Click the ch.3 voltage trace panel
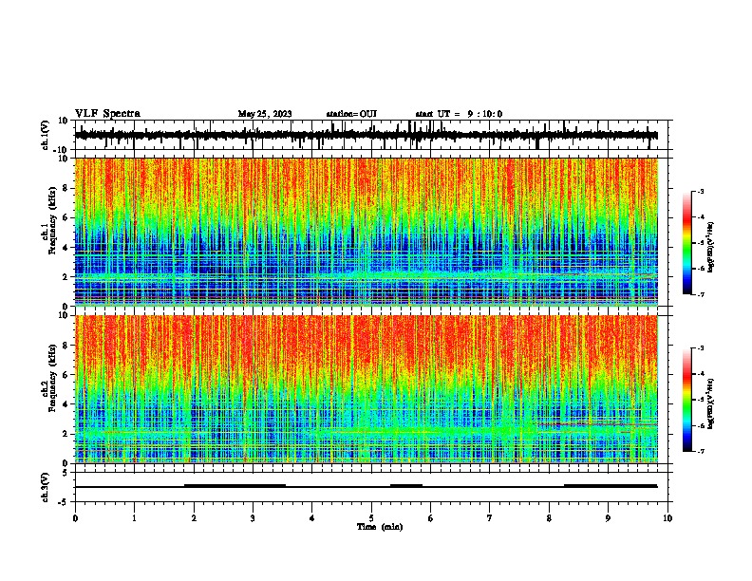The image size is (752, 581). (371, 487)
